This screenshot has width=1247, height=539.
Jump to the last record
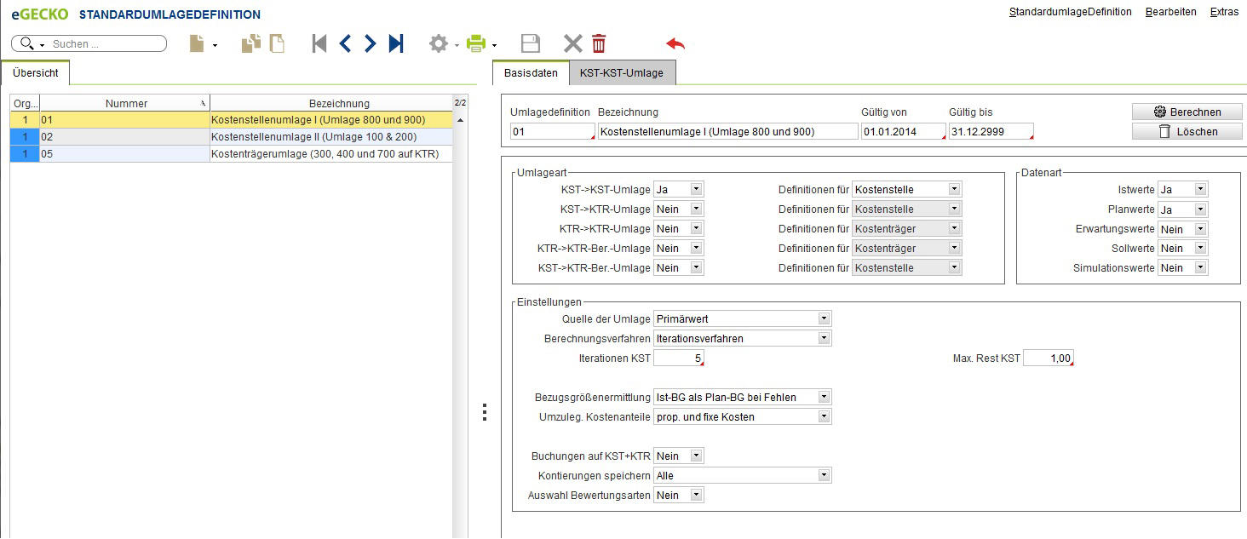396,43
